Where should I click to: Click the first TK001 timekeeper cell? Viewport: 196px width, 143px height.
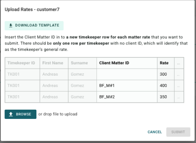pos(22,74)
